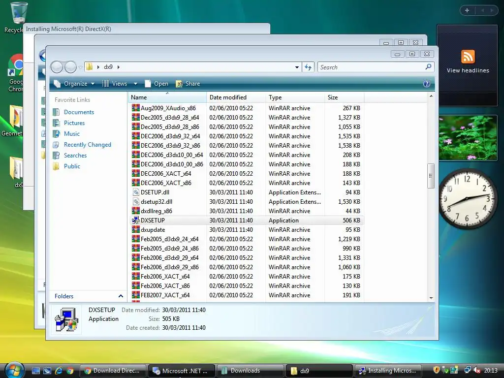Switch to Installing Micros... taskbar button
504x378 pixels.
(x=388, y=371)
